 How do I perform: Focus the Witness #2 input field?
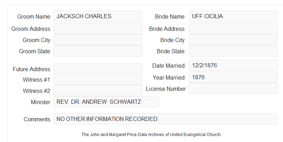[98, 90]
